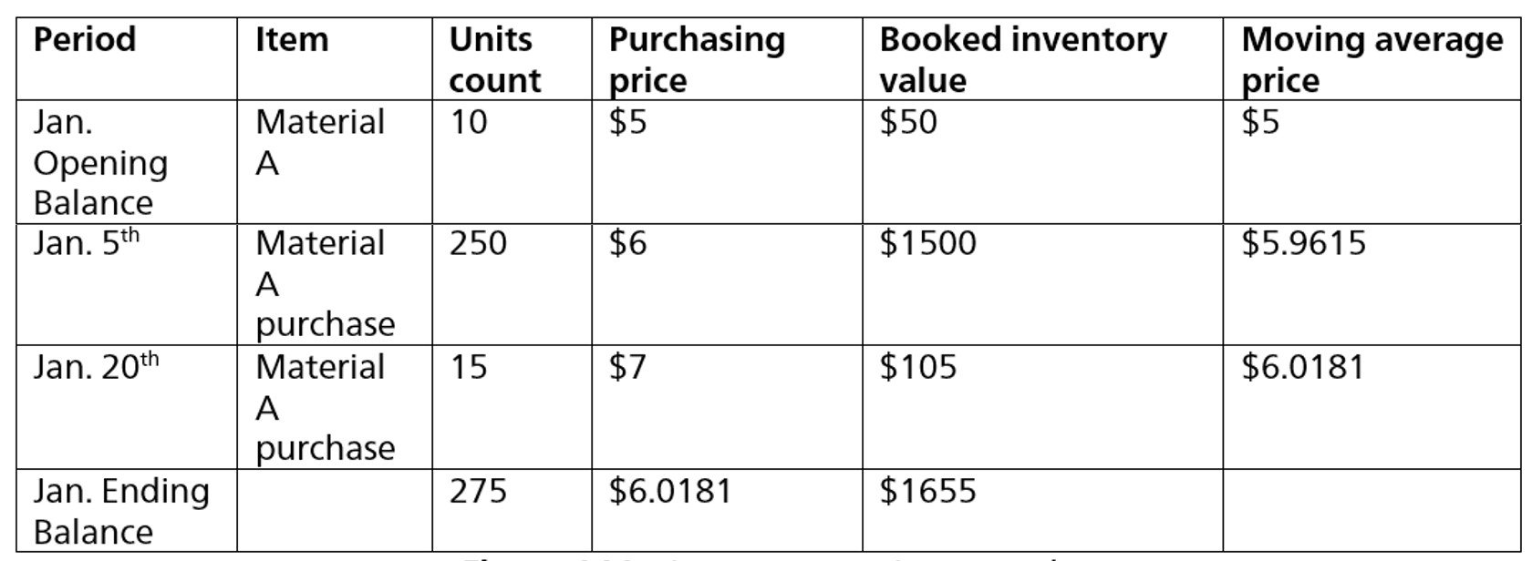Image resolution: width=1532 pixels, height=561 pixels.
Task: Click the $5.9615 moving average cell
Action: click(1372, 283)
